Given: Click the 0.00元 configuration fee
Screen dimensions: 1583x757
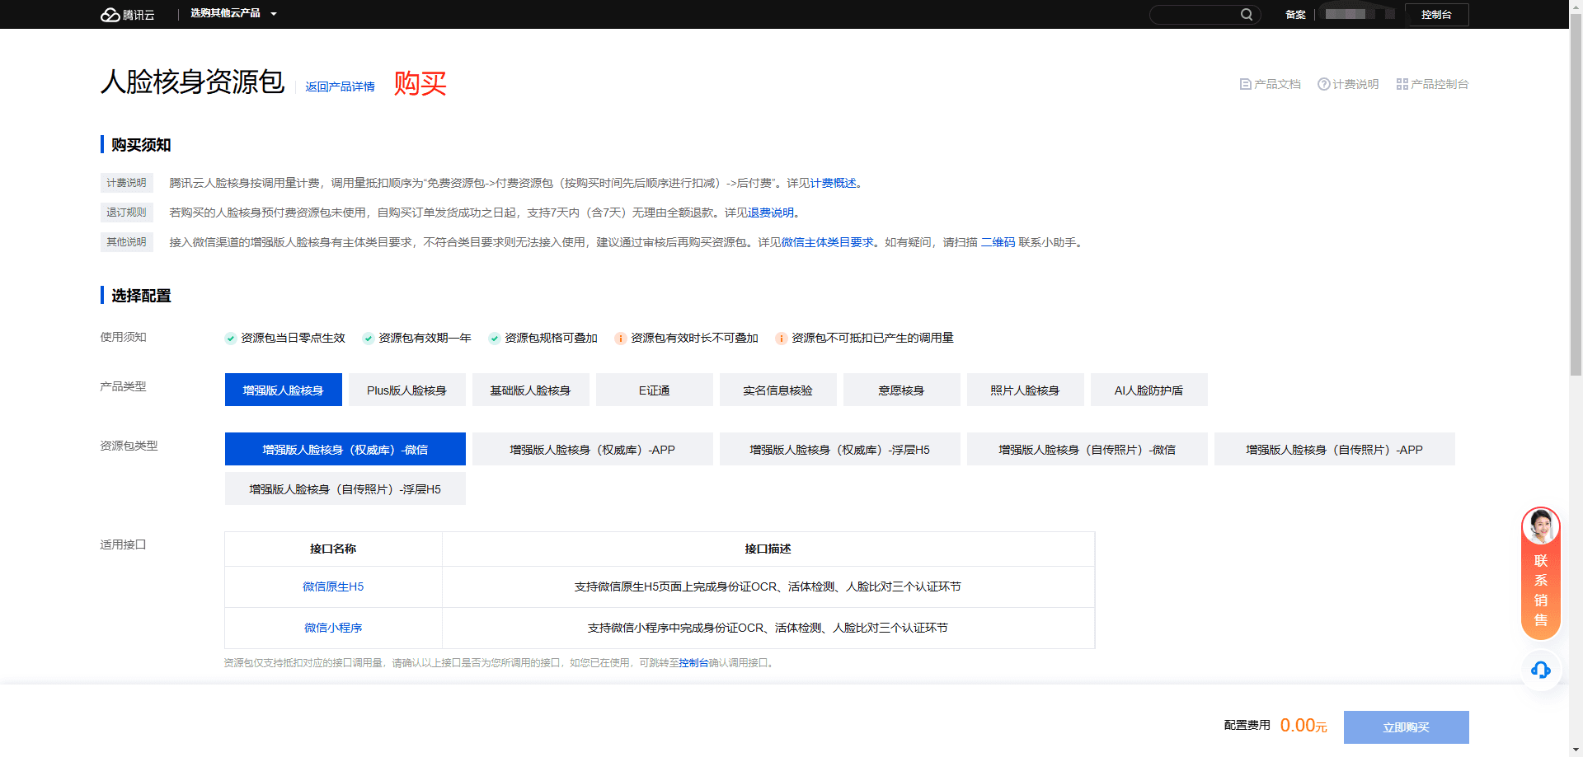Looking at the screenshot, I should click(x=1304, y=726).
